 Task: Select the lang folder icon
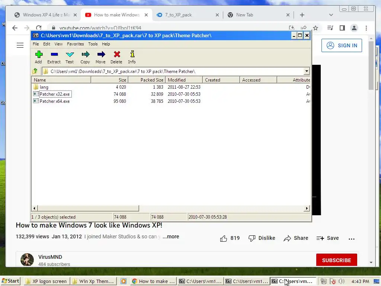click(36, 87)
